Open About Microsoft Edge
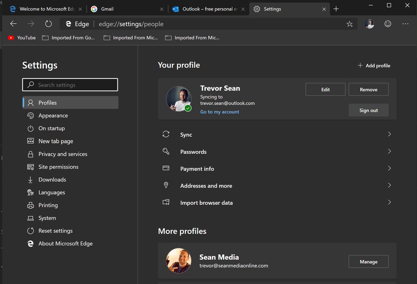 pos(71,244)
